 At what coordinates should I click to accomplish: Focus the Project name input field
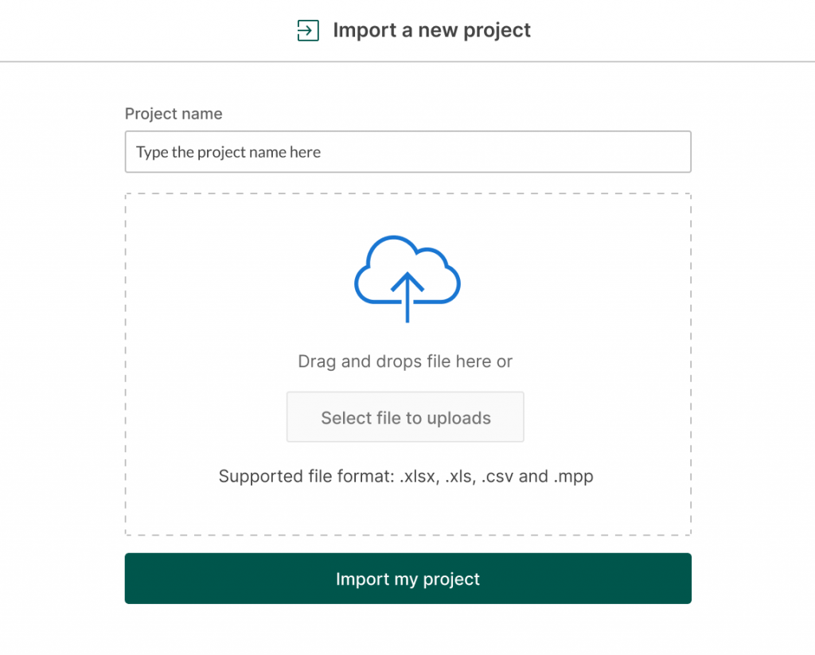pos(408,152)
